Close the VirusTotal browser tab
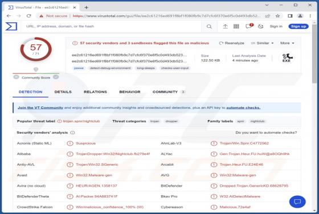319x214 pixels. 75,7
